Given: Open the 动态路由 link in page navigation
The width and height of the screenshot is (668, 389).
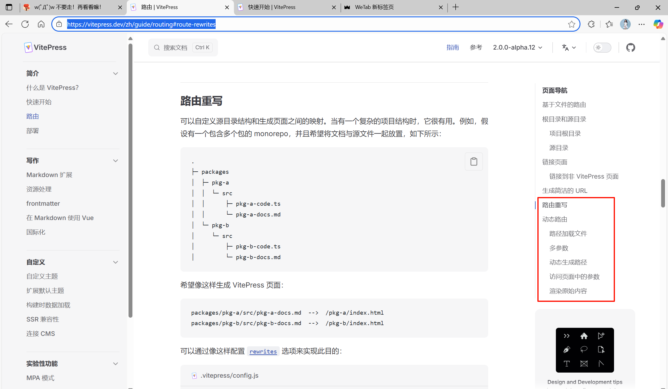Looking at the screenshot, I should click(x=555, y=219).
